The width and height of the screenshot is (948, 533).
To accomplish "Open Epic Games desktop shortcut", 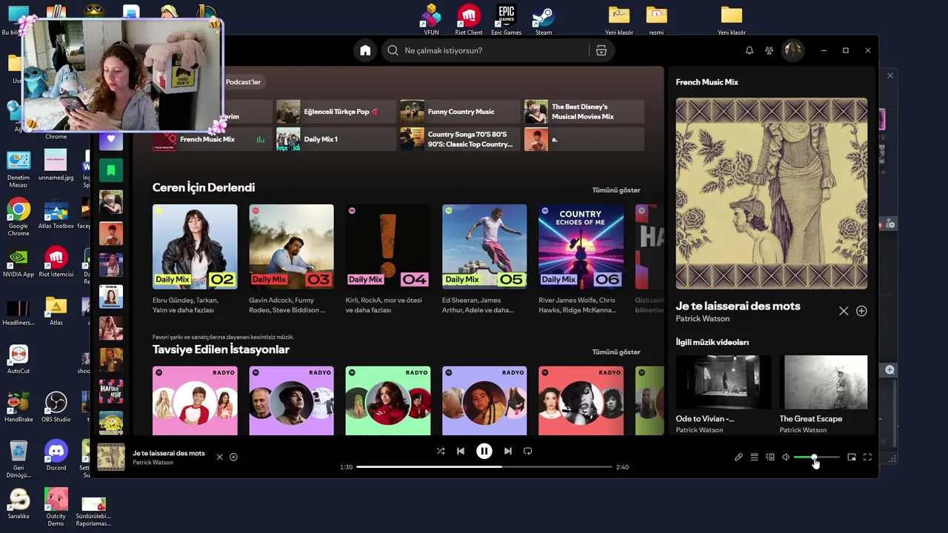I will tap(506, 20).
